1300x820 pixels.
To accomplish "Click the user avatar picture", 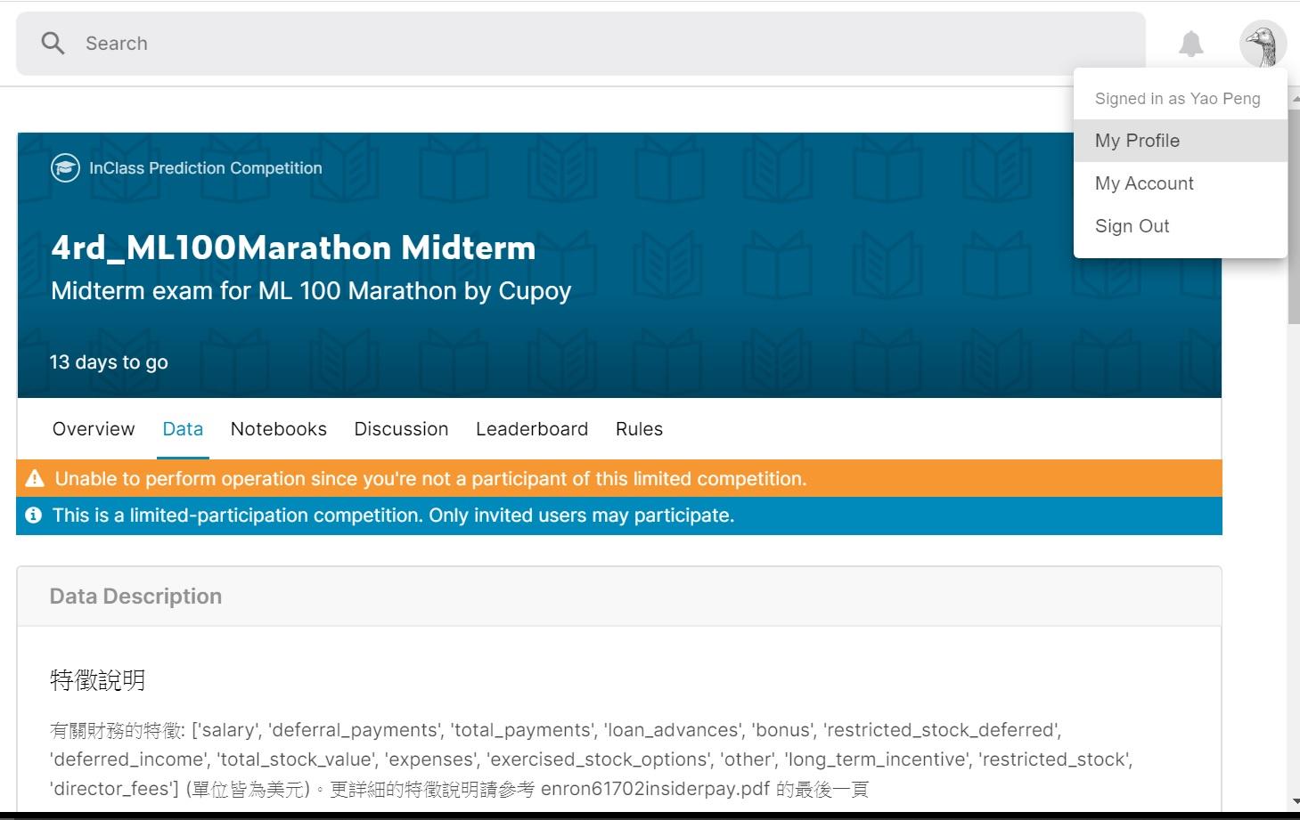I will point(1263,44).
